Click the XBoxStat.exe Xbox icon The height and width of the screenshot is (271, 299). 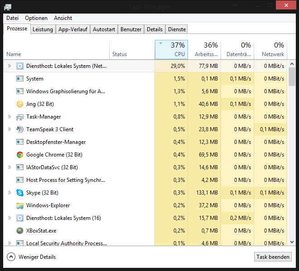20,231
